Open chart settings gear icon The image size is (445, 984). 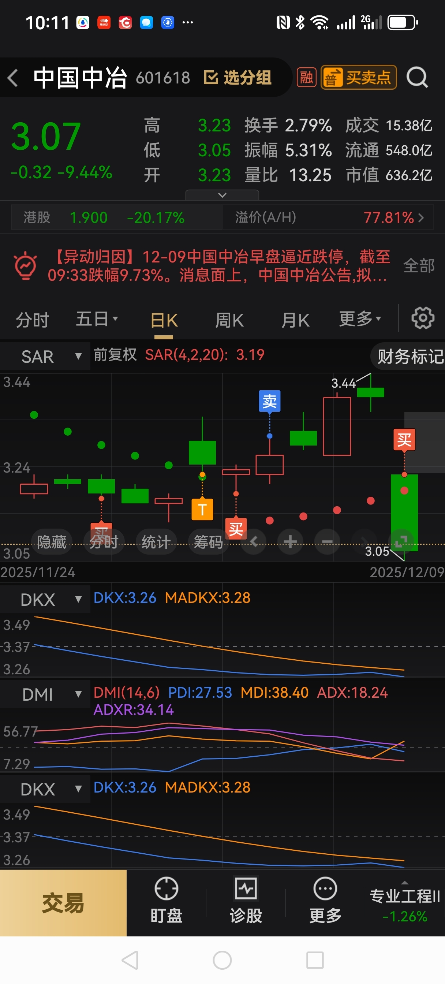(423, 318)
